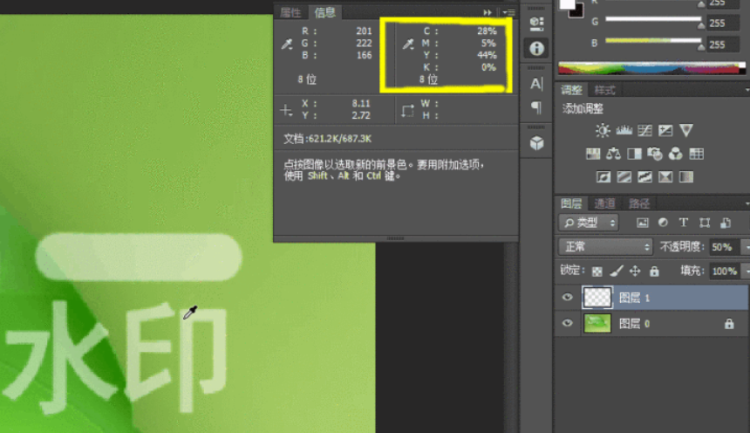Image resolution: width=750 pixels, height=433 pixels.
Task: Click the 不透明度 field showing 50%
Action: coord(724,247)
